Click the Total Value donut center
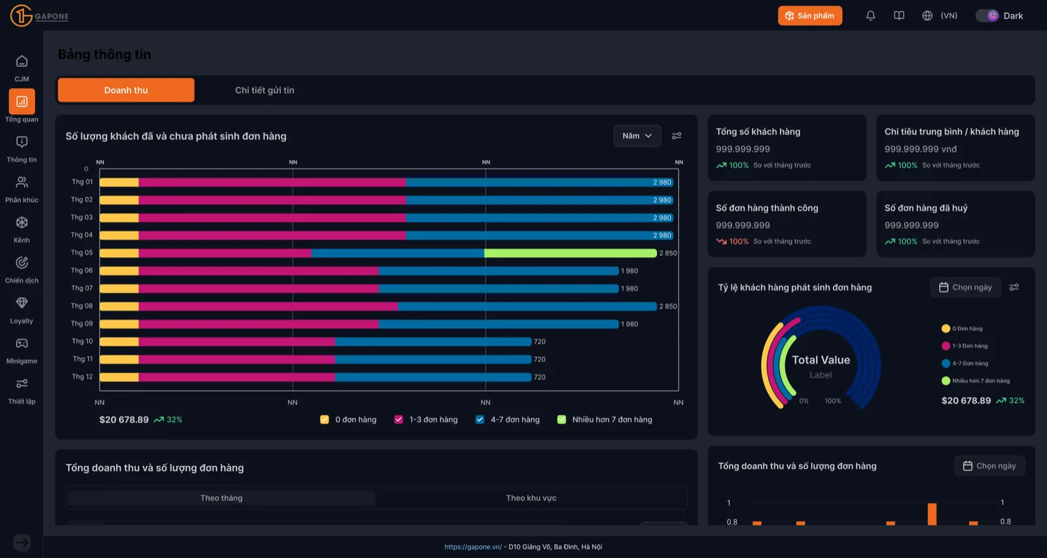 [821, 360]
